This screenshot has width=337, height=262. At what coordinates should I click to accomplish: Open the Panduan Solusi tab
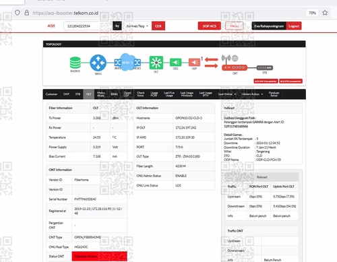tap(274, 94)
